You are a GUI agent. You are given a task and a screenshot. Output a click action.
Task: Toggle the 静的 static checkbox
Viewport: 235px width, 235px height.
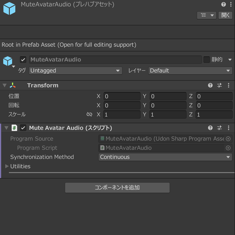tap(207, 60)
